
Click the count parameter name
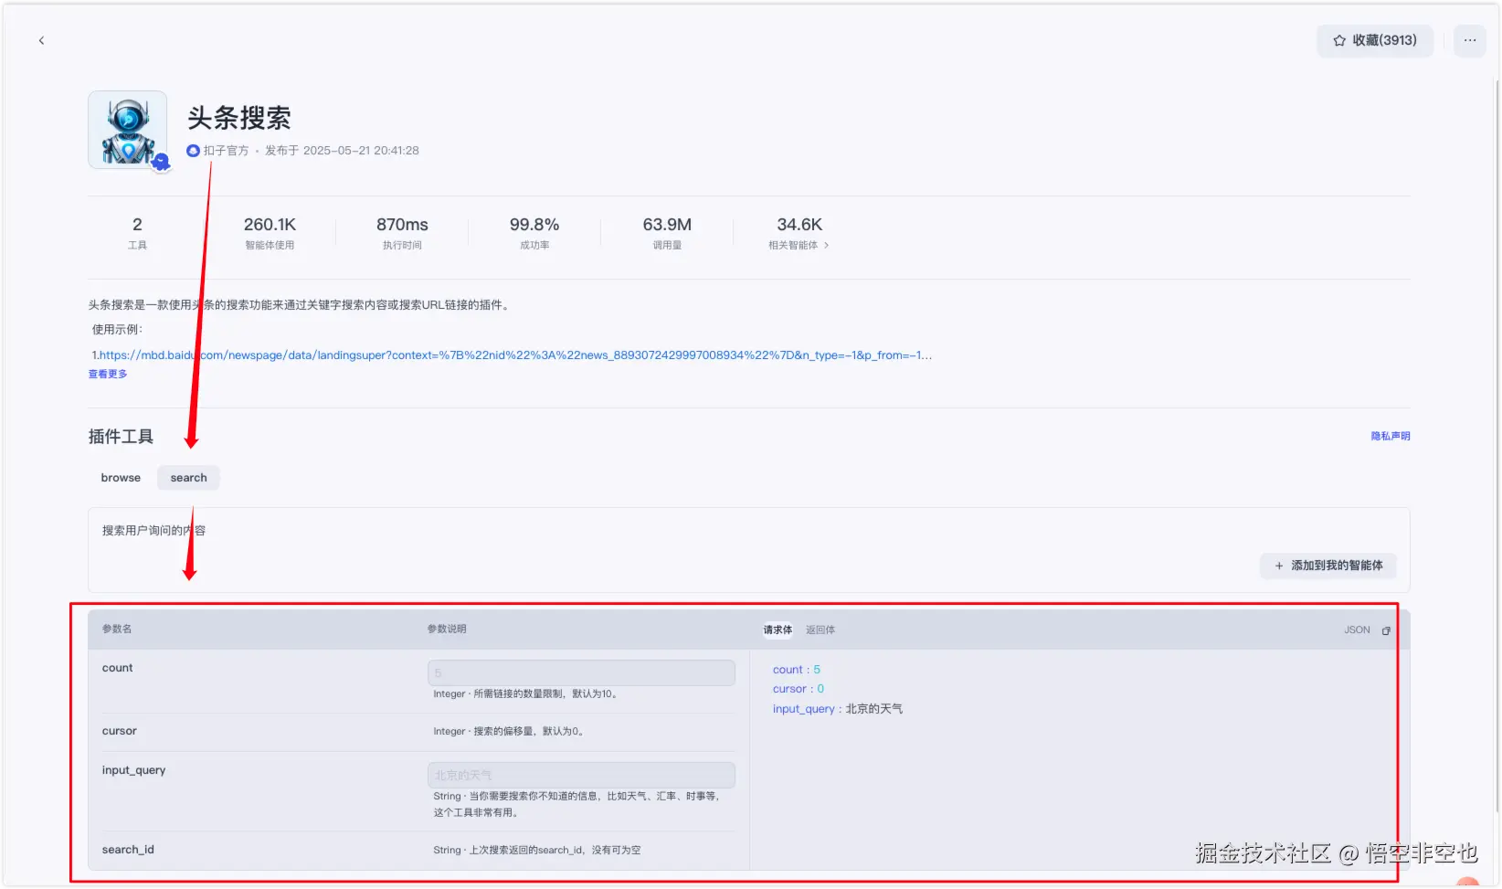pos(117,669)
